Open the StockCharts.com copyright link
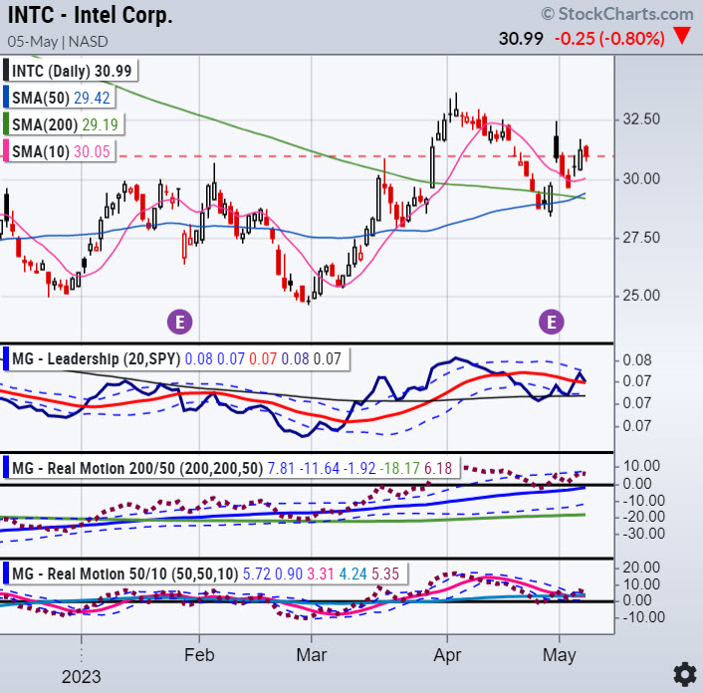 click(617, 14)
